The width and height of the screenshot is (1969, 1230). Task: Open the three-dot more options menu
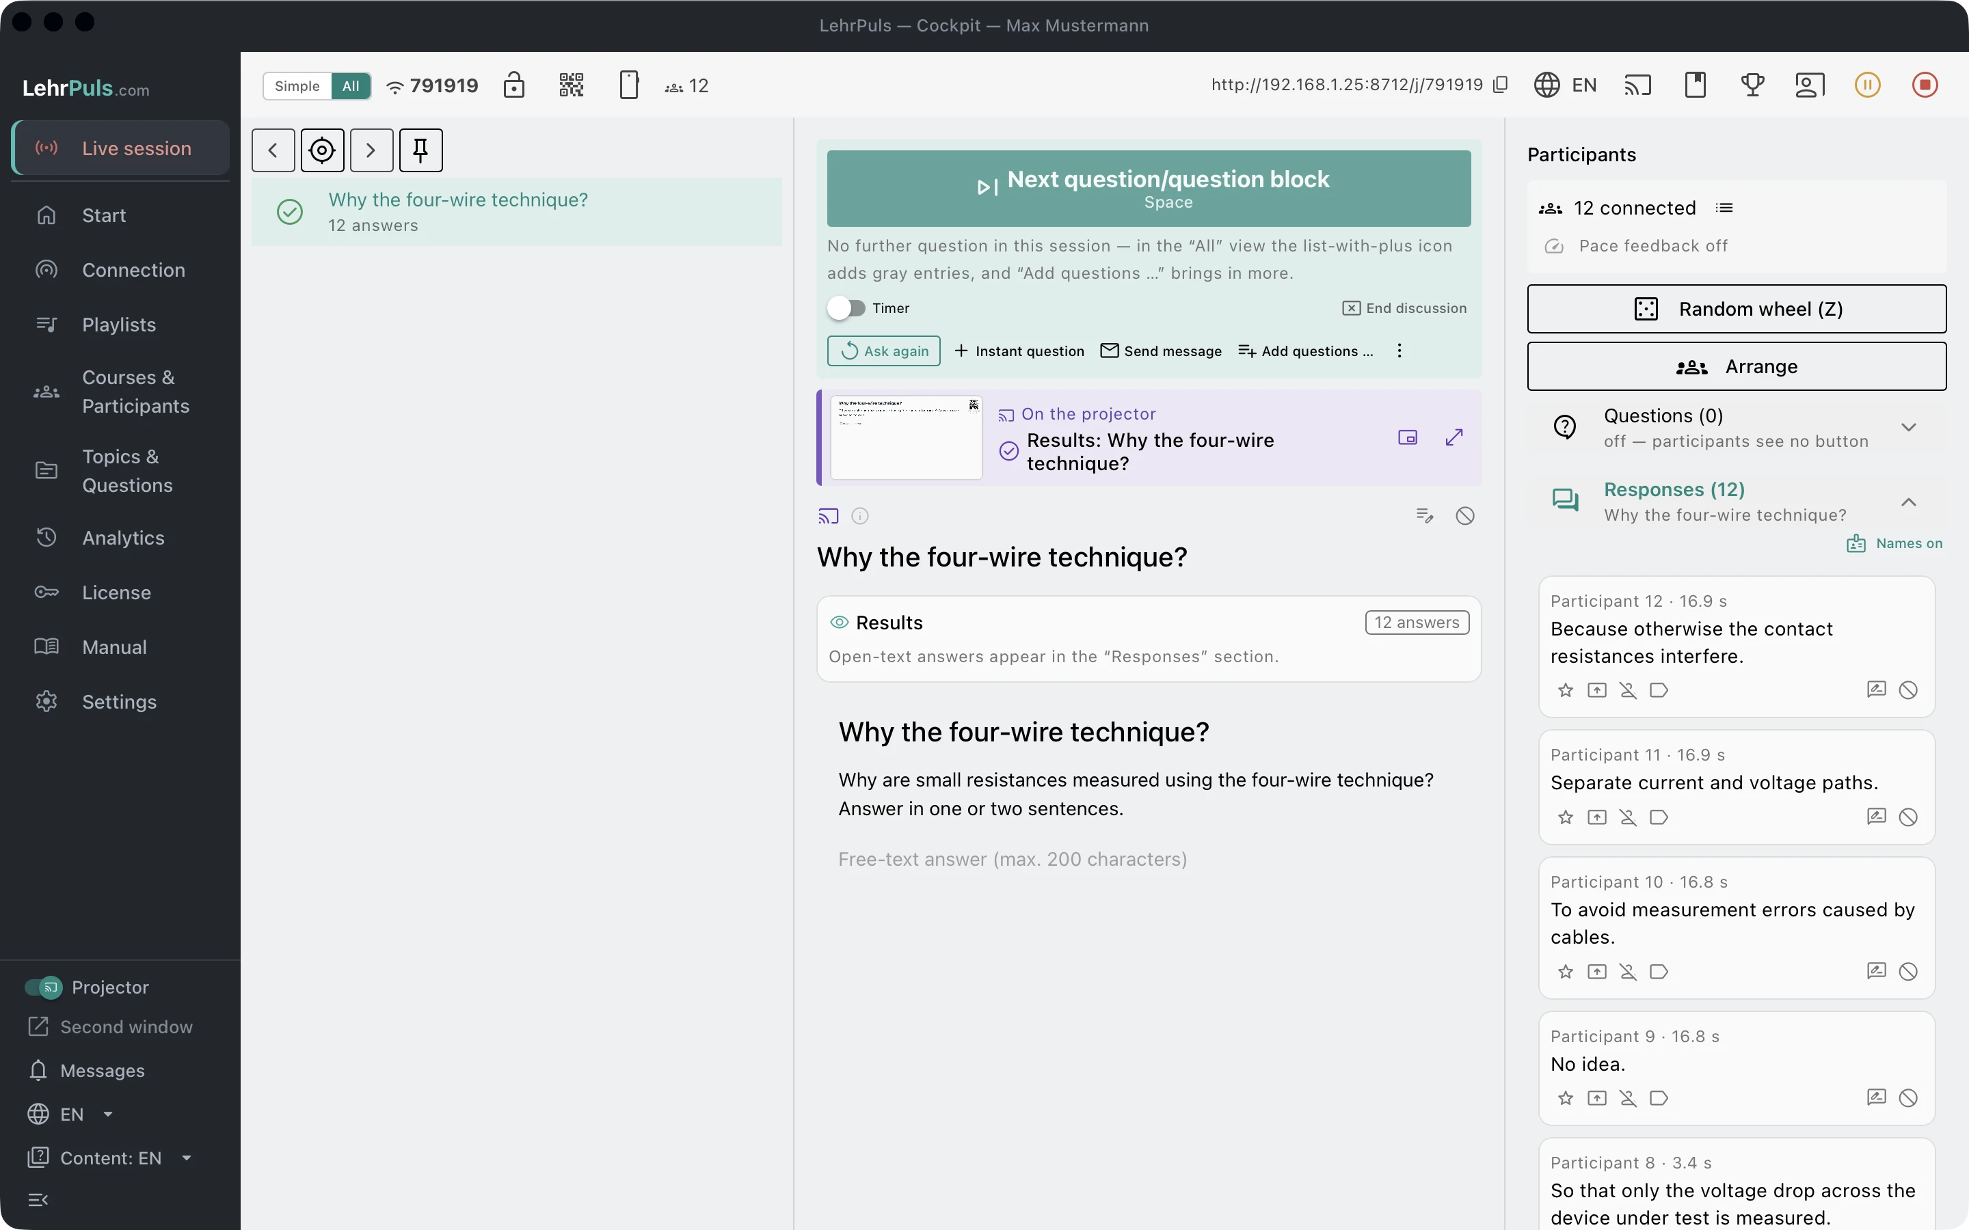1399,351
